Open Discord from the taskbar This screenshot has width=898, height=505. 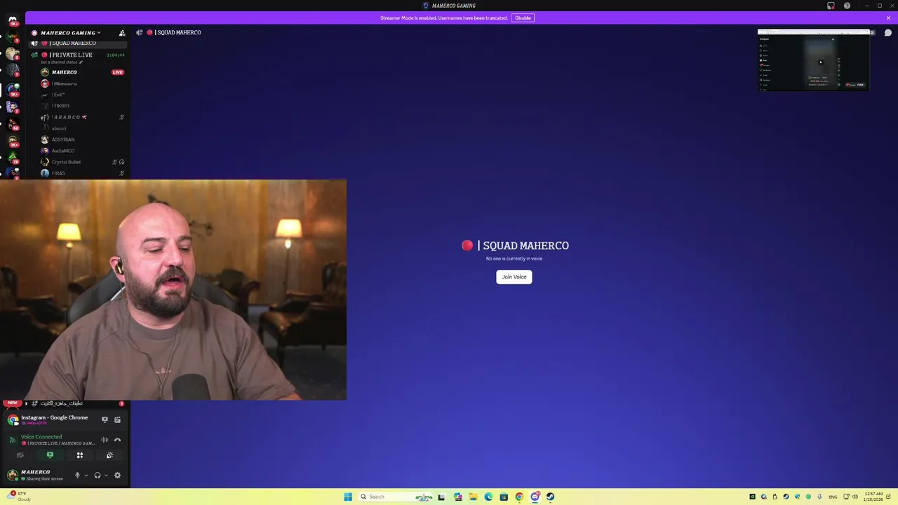coord(535,497)
